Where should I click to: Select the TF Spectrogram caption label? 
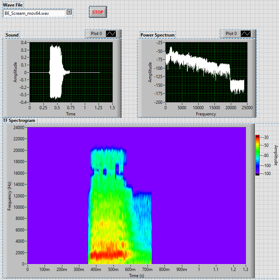19,120
